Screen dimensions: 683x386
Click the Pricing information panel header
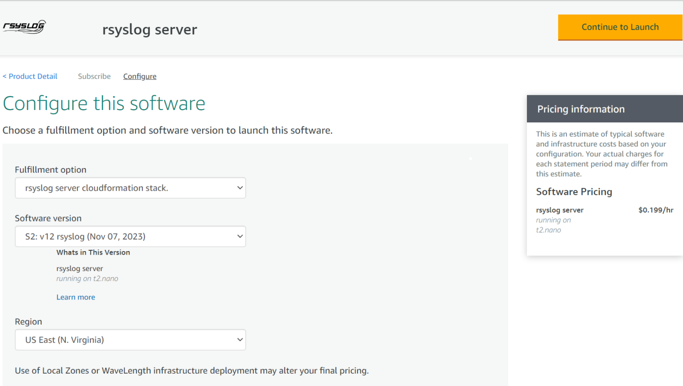click(580, 109)
